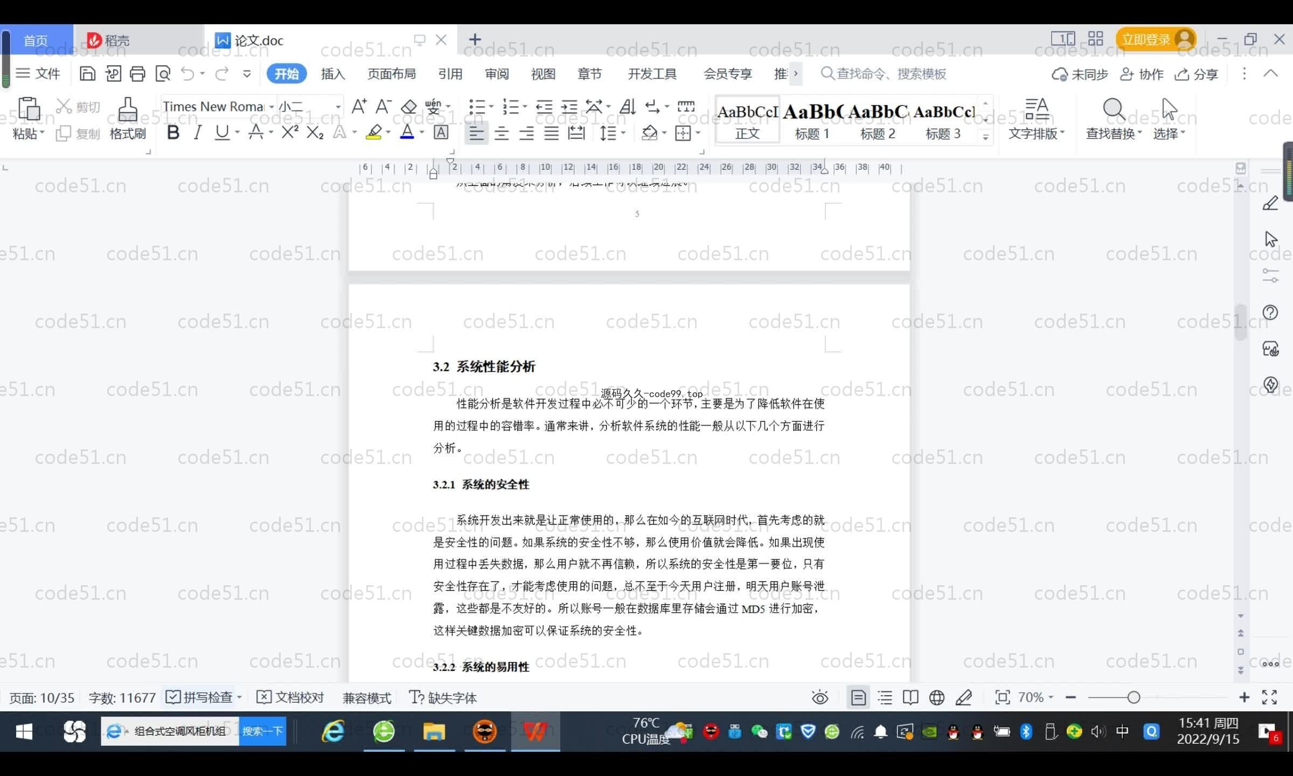The width and height of the screenshot is (1293, 776).
Task: Select the Format Painter brush
Action: point(128,109)
